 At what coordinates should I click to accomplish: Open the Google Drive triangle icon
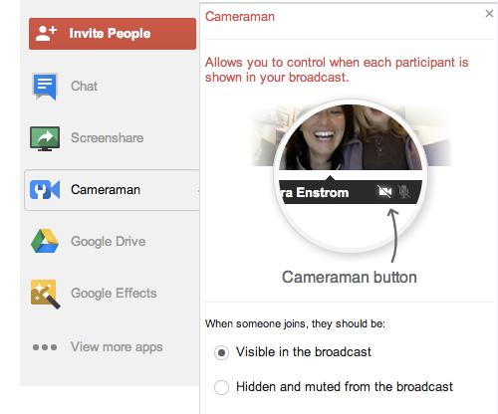tap(45, 241)
